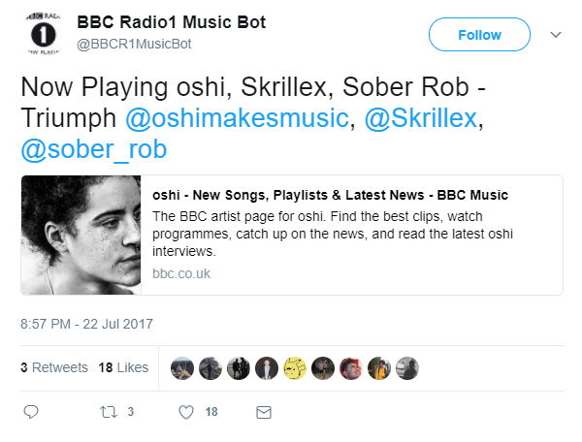Click the first liker avatar in the row

[x=181, y=368]
